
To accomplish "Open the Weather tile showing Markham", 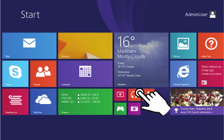I will pyautogui.click(x=141, y=60).
